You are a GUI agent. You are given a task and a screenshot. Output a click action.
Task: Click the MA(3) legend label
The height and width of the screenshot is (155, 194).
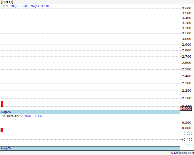click(35, 6)
